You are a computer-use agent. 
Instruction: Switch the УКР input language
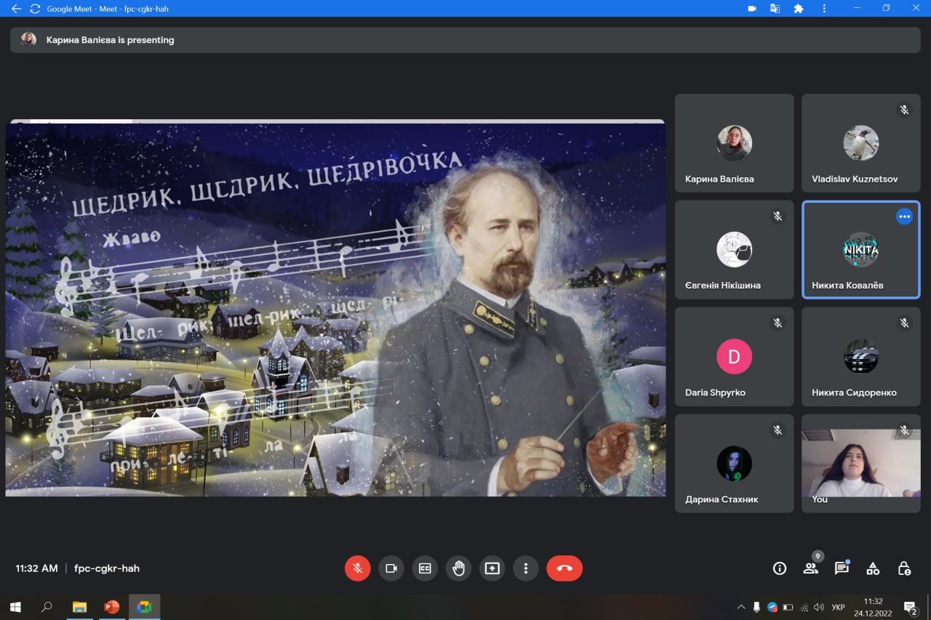[x=838, y=607]
